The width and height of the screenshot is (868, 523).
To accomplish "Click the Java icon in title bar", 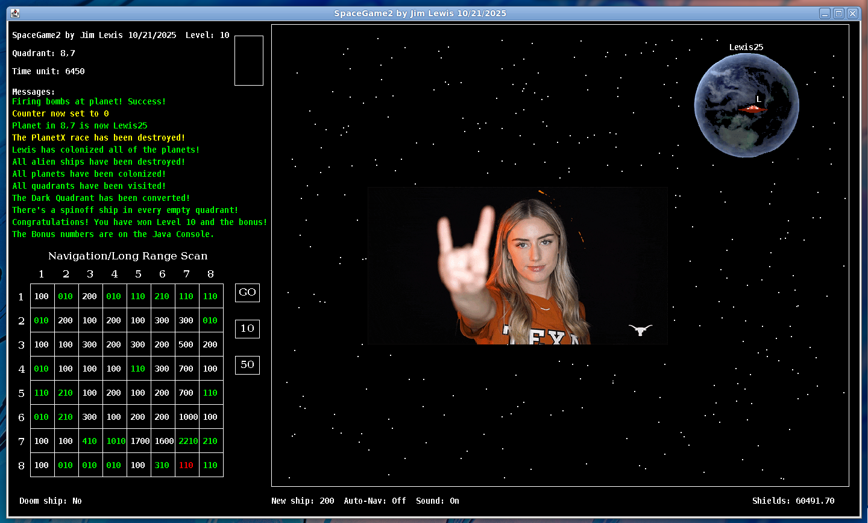I will (x=15, y=13).
